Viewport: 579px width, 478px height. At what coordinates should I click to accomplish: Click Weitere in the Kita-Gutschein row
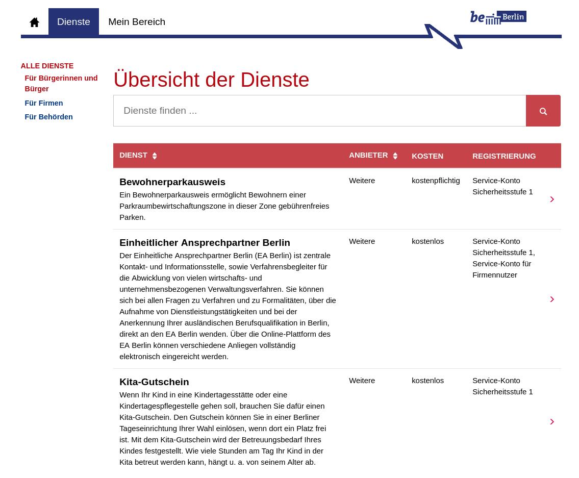click(362, 381)
